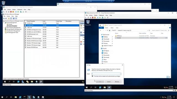The width and height of the screenshot is (177, 99).
Task: Click the Back arrow in the File Server Resource Manager toolbar
Action: click(x=4, y=18)
